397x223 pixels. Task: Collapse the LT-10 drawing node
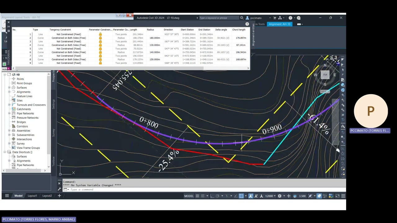[x=5, y=75]
